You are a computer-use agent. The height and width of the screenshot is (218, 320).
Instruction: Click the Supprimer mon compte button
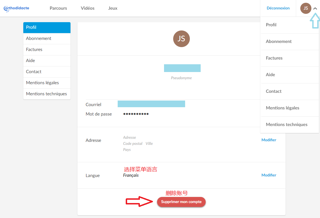click(181, 202)
